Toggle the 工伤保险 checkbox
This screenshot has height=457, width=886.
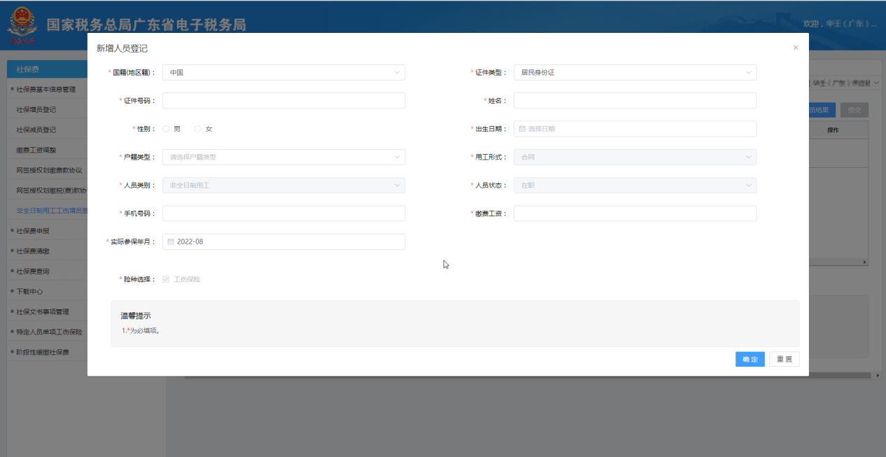point(166,279)
